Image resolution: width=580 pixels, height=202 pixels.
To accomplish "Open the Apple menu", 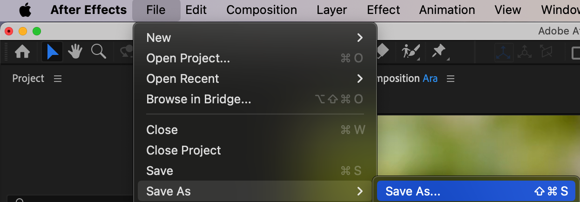I will pyautogui.click(x=25, y=10).
